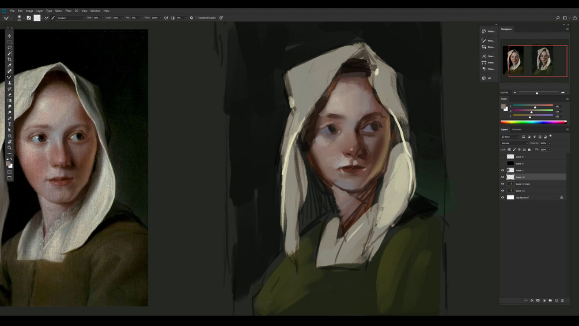Screen dimensions: 579x326
Task: Select the Dodge tool
Action: (x=10, y=113)
